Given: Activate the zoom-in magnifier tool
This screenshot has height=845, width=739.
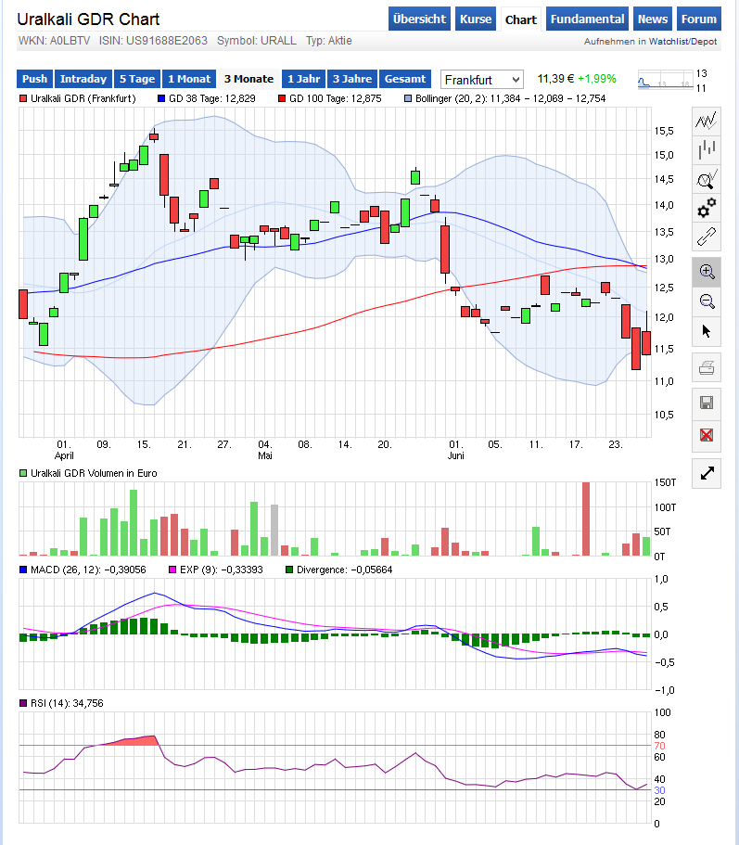Looking at the screenshot, I should 707,272.
